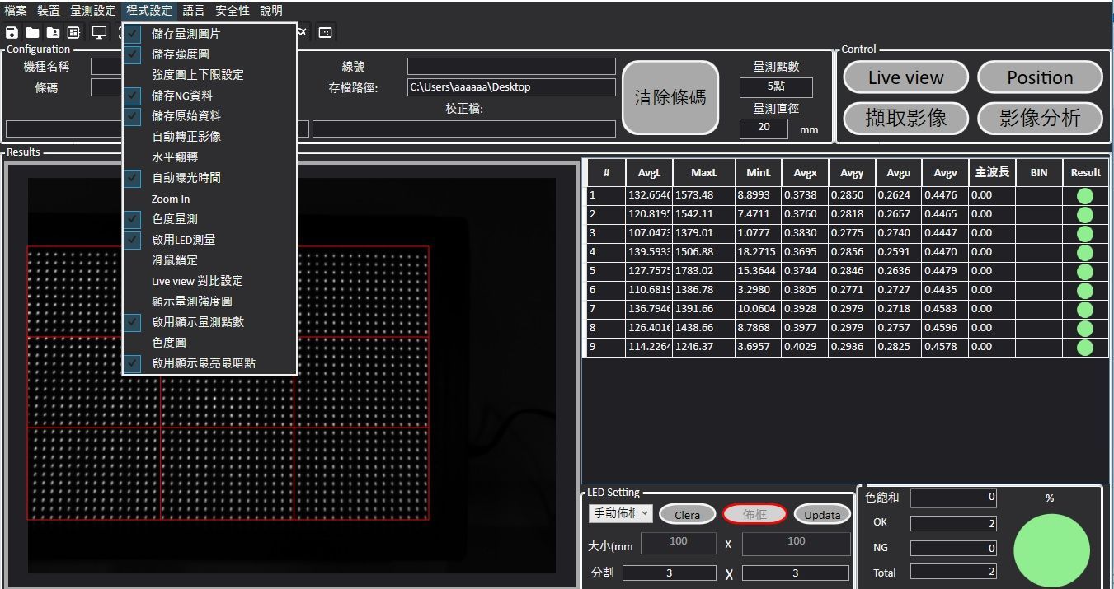Click the folder with user icon
This screenshot has height=589, width=1114.
[53, 33]
